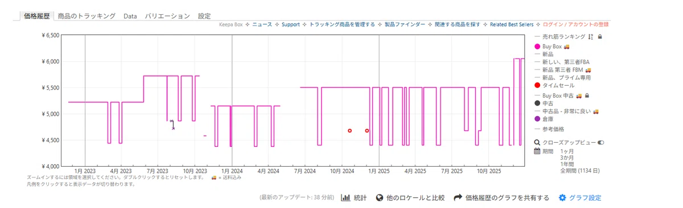Click the magnifier icon for クローズアップビュー
Screen dimensions: 683x208
coord(537,143)
